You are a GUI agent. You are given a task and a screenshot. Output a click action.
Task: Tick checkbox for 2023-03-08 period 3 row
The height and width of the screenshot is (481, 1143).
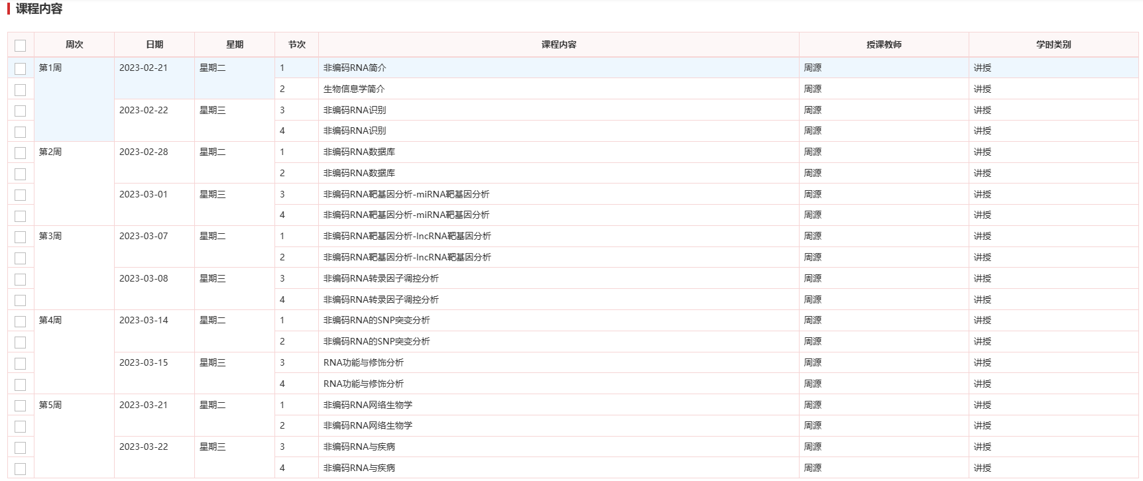point(20,279)
